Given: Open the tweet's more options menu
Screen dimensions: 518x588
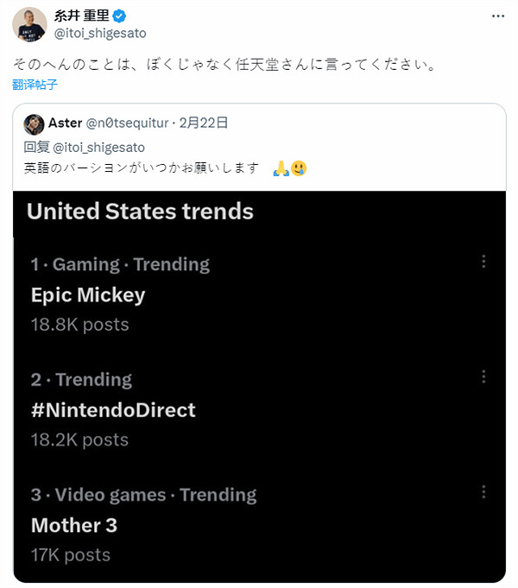Looking at the screenshot, I should pyautogui.click(x=497, y=16).
